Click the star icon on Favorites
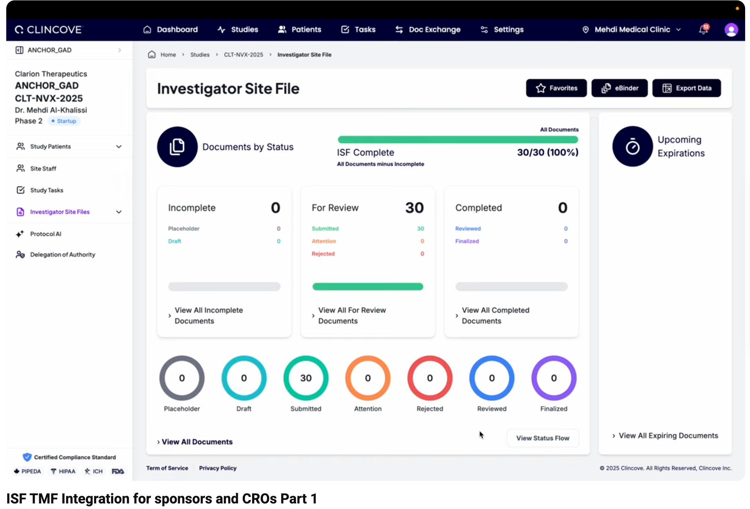This screenshot has width=750, height=509. (x=541, y=88)
